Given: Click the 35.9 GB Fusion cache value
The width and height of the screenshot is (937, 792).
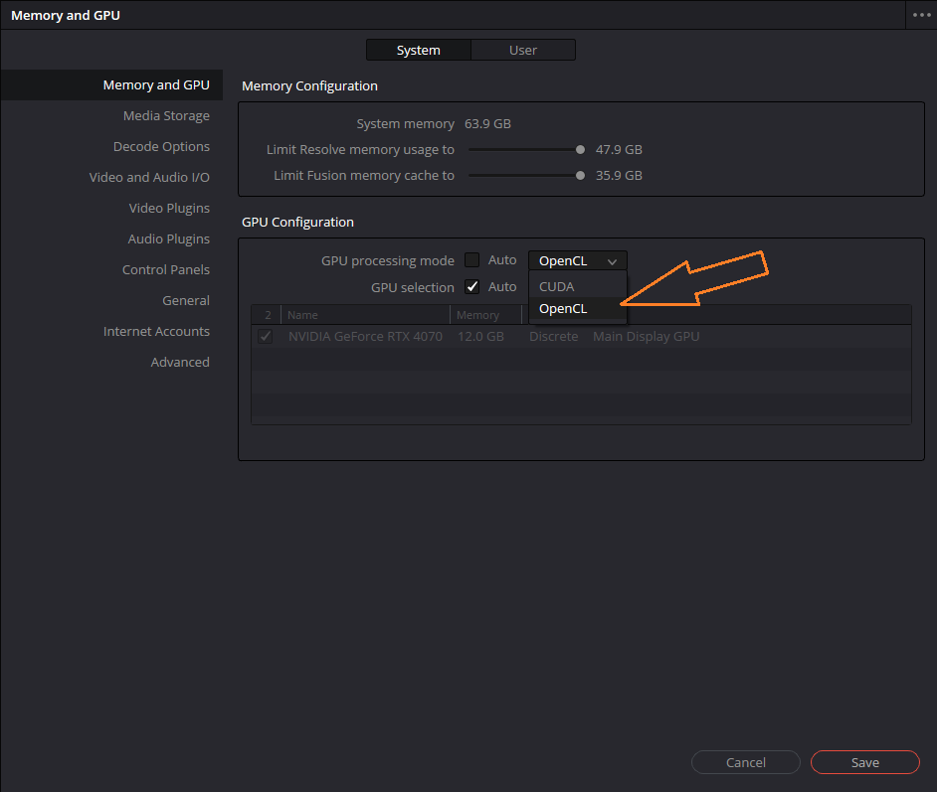Looking at the screenshot, I should pyautogui.click(x=619, y=176).
